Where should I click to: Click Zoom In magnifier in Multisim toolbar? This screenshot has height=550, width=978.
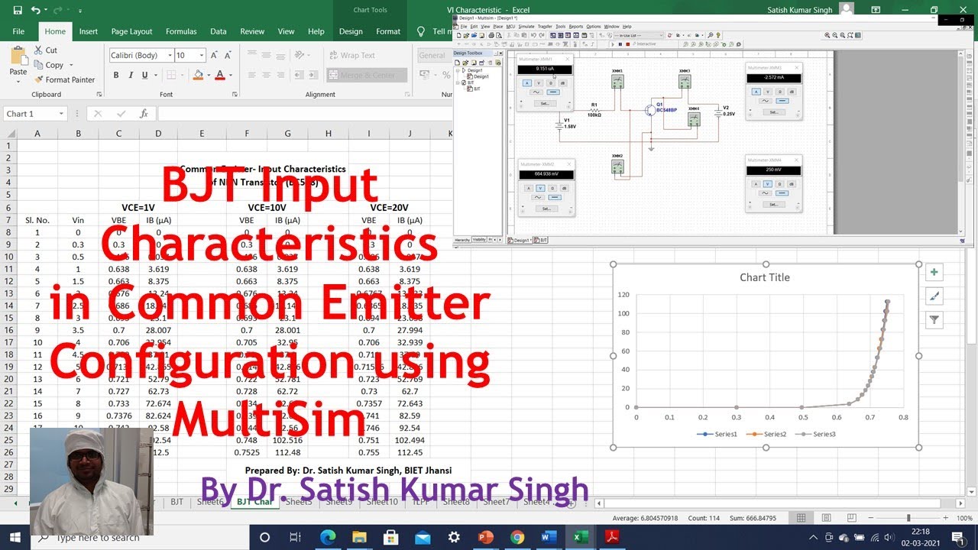coord(827,36)
